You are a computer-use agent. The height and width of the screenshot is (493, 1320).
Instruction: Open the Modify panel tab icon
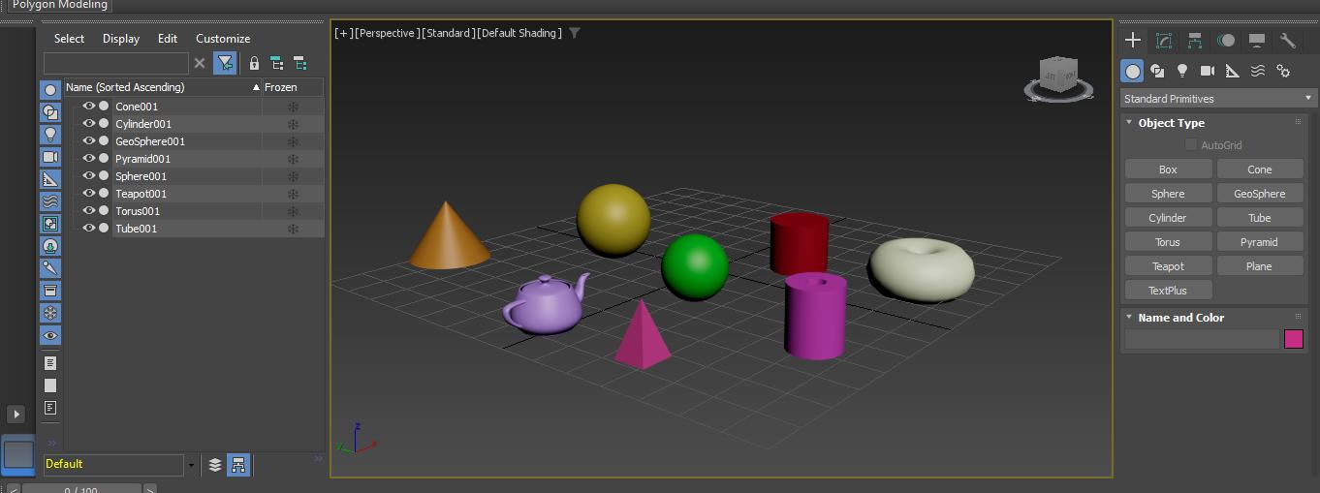coord(1164,40)
